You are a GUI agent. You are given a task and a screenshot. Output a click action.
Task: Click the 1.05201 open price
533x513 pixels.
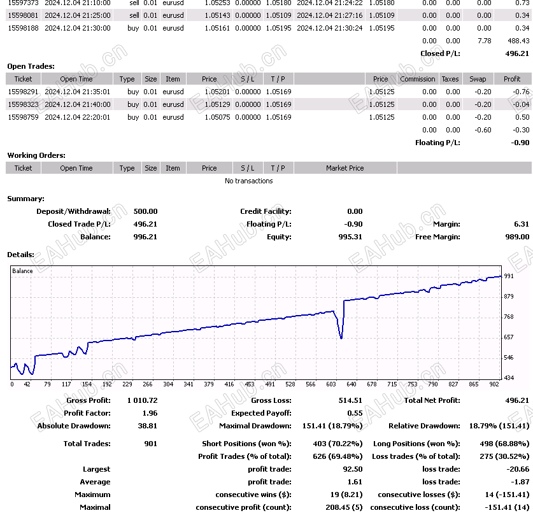pyautogui.click(x=217, y=92)
